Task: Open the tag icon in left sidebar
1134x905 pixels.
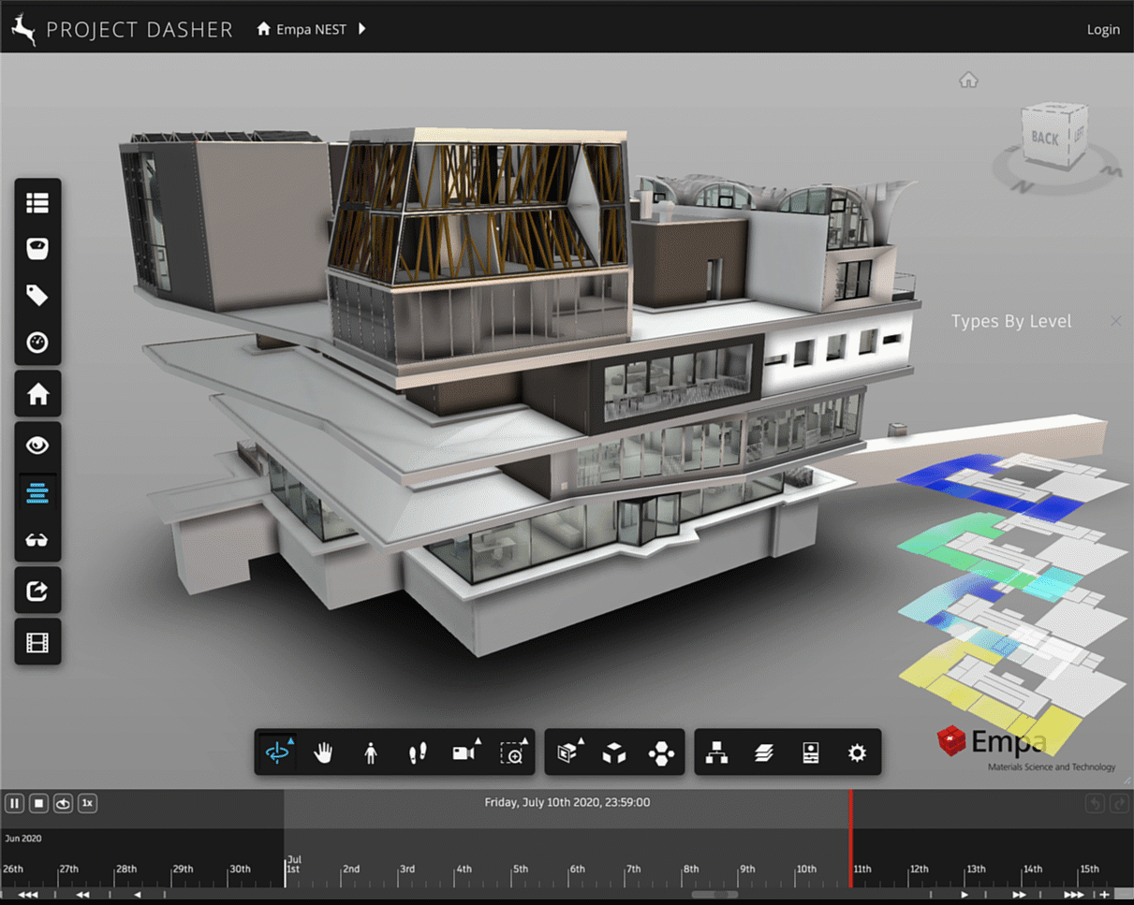Action: pyautogui.click(x=37, y=296)
